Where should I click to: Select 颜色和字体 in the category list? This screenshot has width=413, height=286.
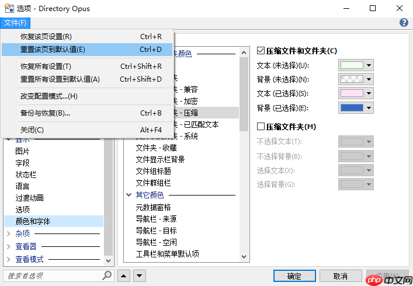tap(54, 221)
